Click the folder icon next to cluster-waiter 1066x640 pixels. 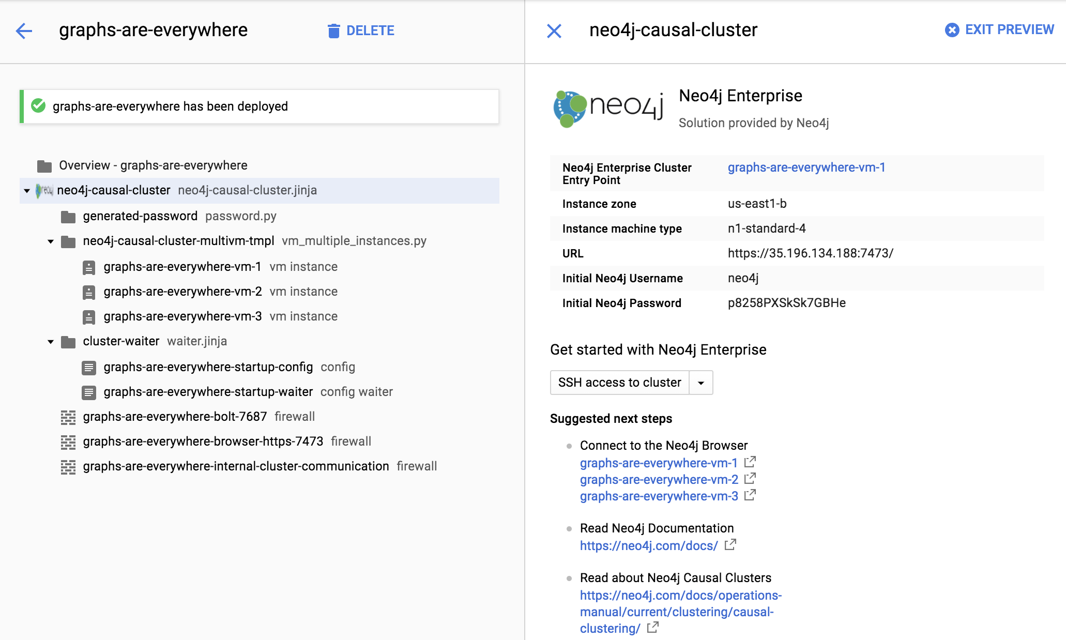[68, 342]
